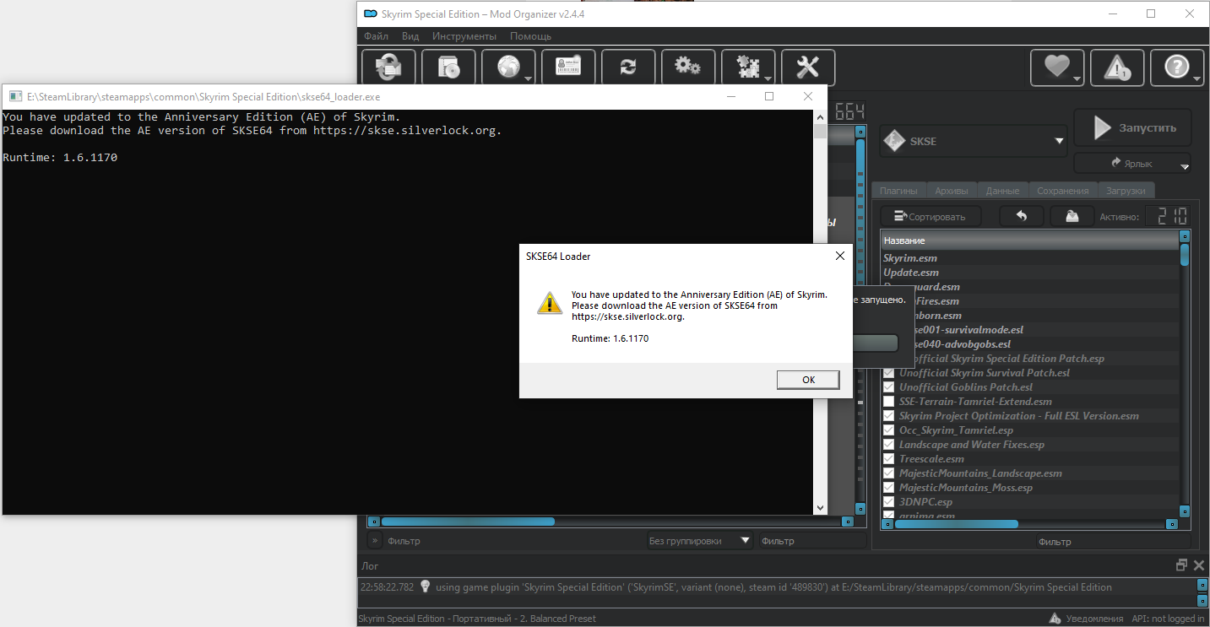Open the Вид menu

(410, 36)
